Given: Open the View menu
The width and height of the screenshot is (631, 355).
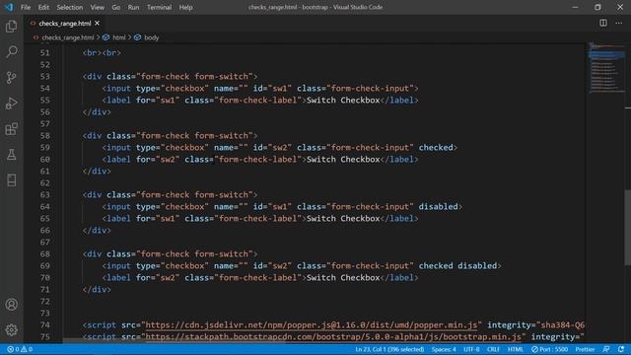Looking at the screenshot, I should click(x=97, y=7).
